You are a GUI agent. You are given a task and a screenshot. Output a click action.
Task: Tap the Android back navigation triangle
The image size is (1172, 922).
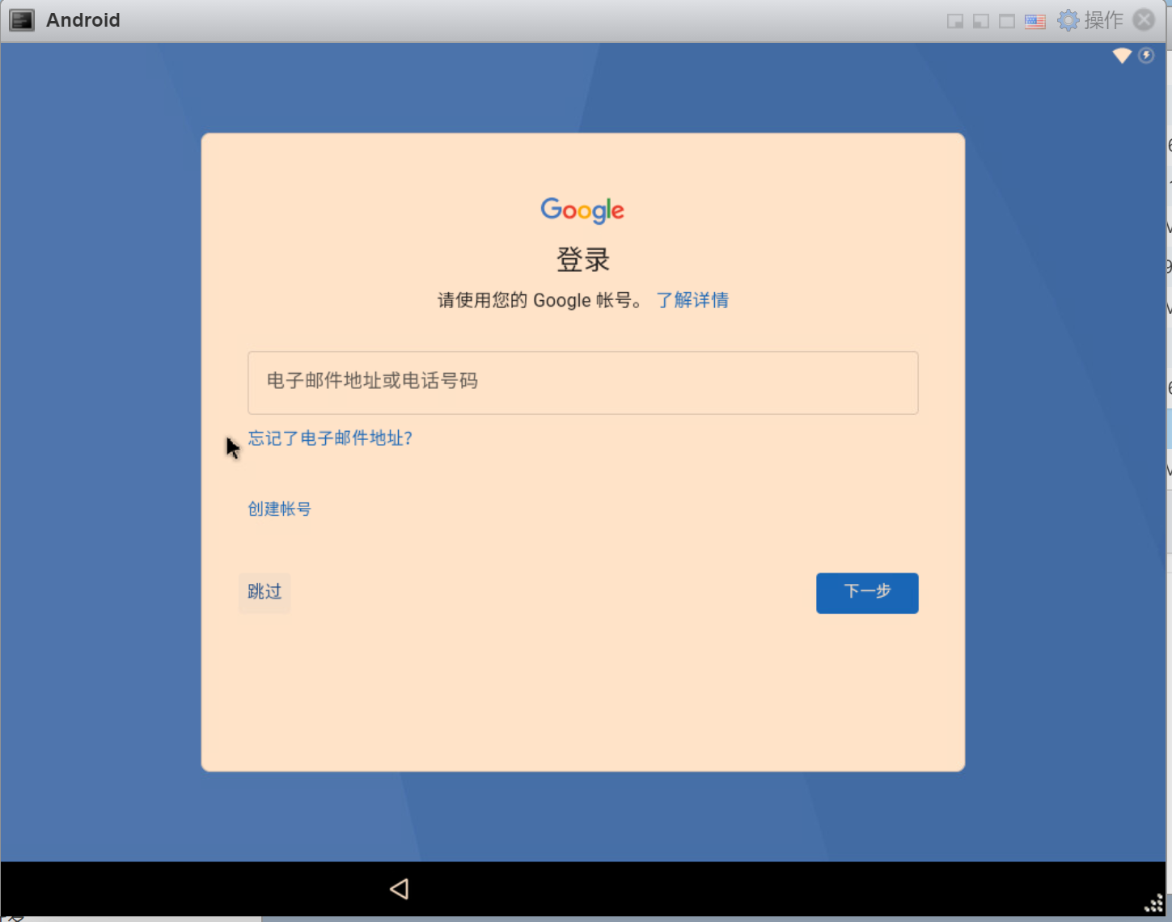coord(399,889)
